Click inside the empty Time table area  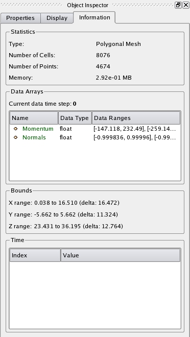point(95,295)
